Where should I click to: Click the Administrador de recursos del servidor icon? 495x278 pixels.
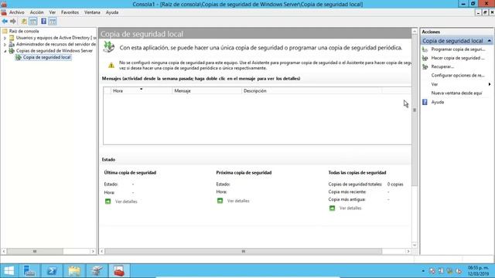point(12,44)
